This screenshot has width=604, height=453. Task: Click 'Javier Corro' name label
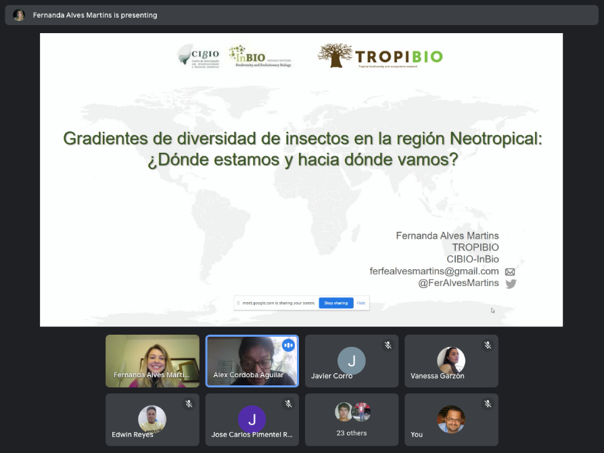(331, 376)
